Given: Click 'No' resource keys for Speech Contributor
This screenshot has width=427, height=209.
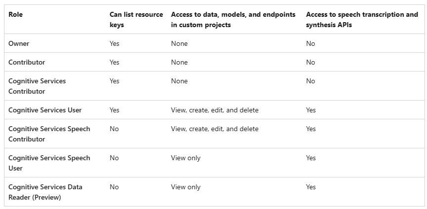Looking at the screenshot, I should click(x=114, y=129).
